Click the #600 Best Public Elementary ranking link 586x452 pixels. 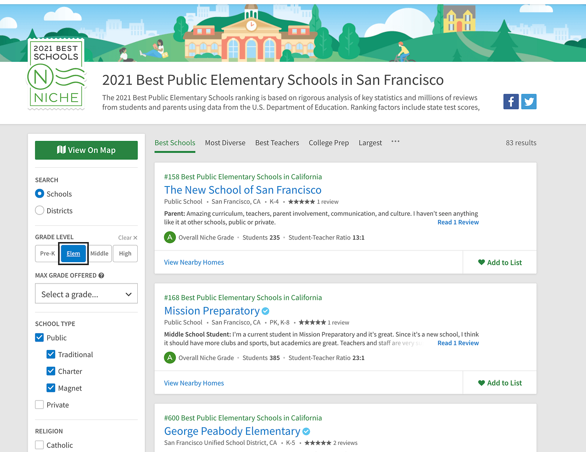243,418
